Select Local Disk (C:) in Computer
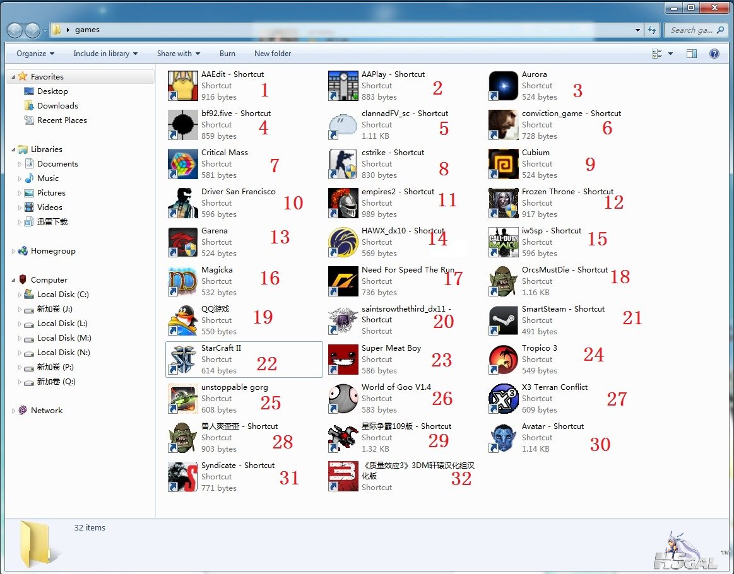 (62, 294)
